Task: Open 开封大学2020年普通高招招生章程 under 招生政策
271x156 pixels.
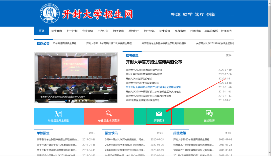Action: 191,139
